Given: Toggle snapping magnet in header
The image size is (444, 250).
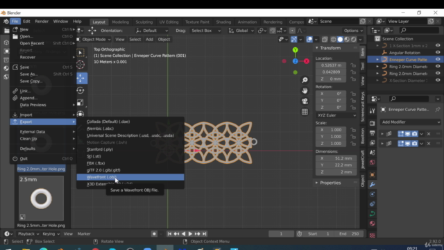Looking at the screenshot, I should (x=273, y=31).
